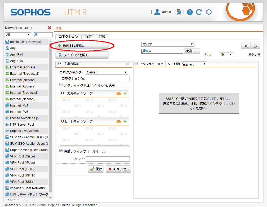Open the ソート順 名前 asc dropdown
The width and height of the screenshot is (267, 207).
[194, 64]
